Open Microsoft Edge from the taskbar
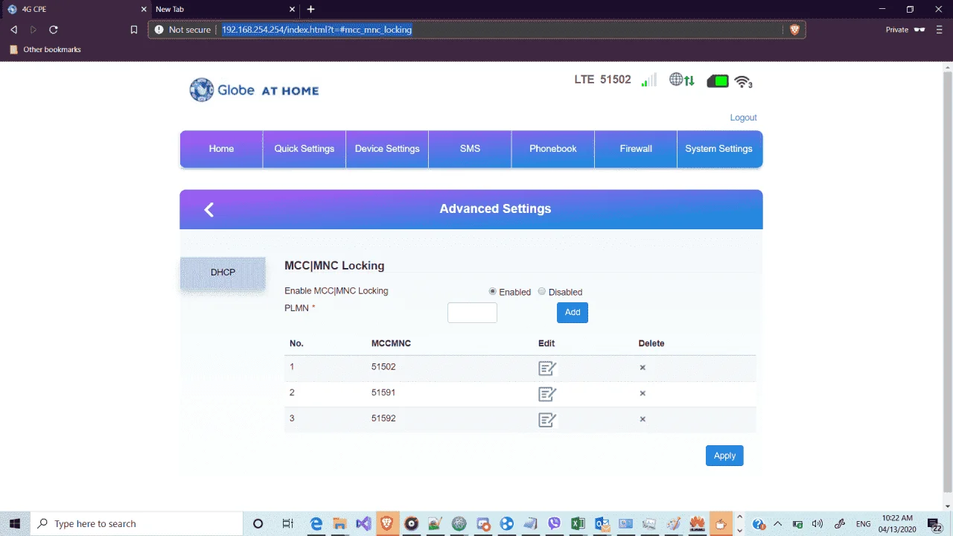The height and width of the screenshot is (536, 953). pos(316,523)
